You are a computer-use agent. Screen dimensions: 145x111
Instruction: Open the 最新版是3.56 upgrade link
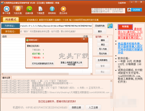coord(130,33)
